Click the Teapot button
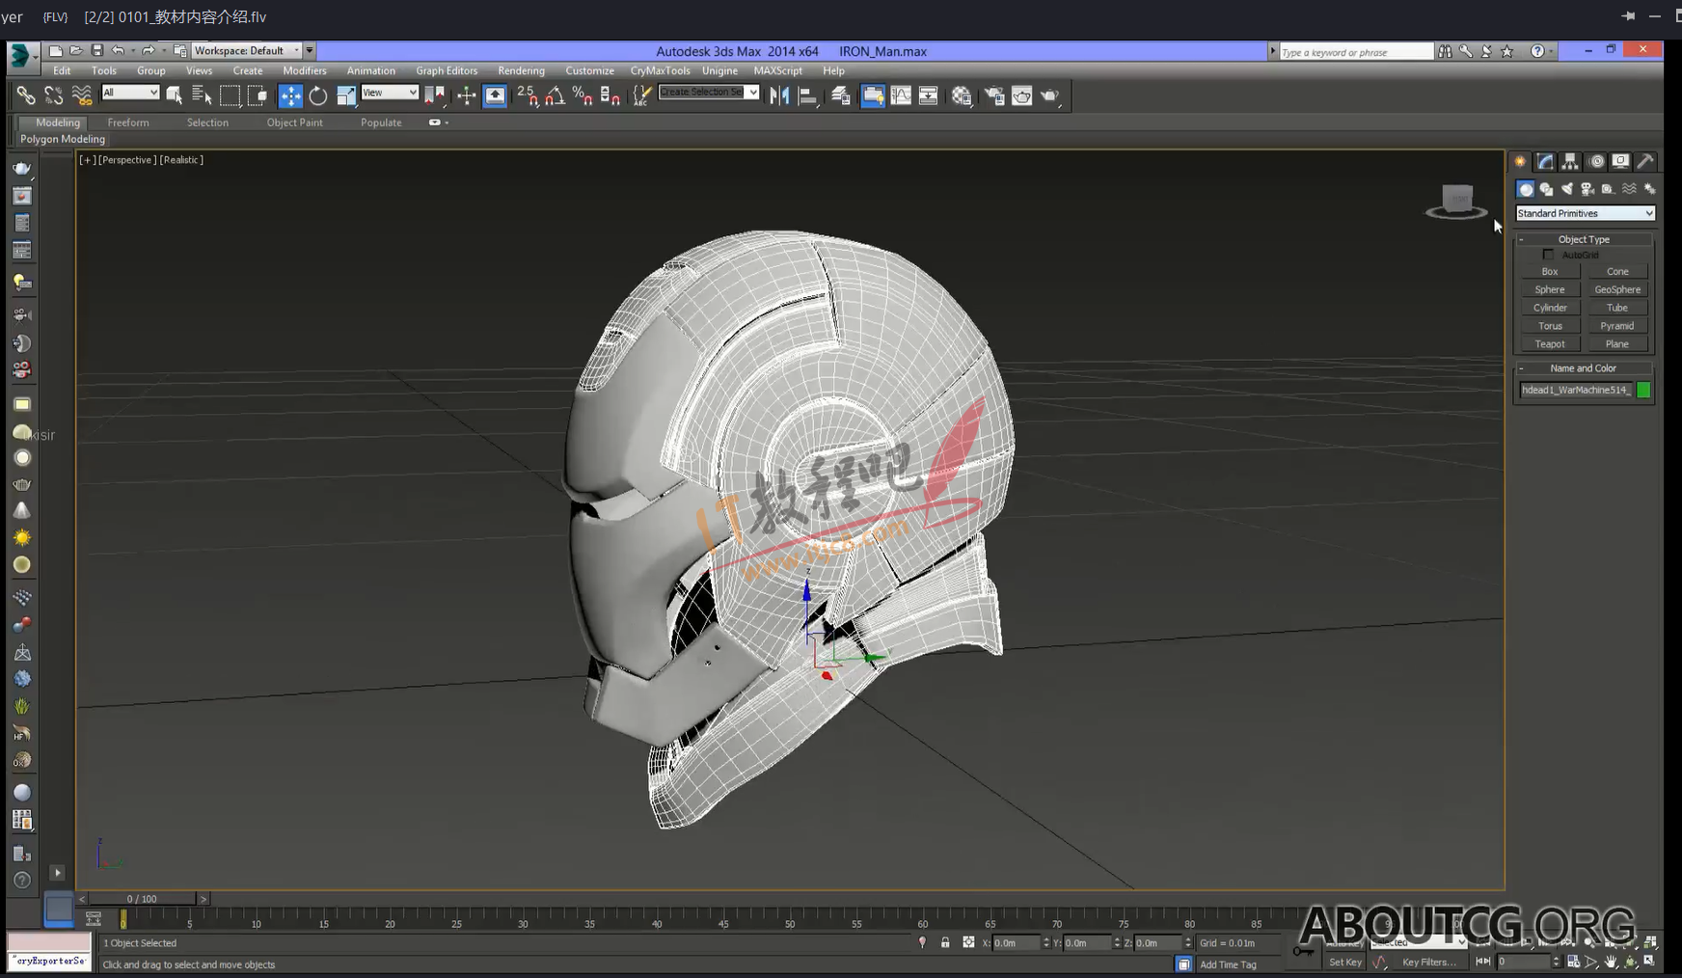Screen dimensions: 1682x978 pos(1550,344)
